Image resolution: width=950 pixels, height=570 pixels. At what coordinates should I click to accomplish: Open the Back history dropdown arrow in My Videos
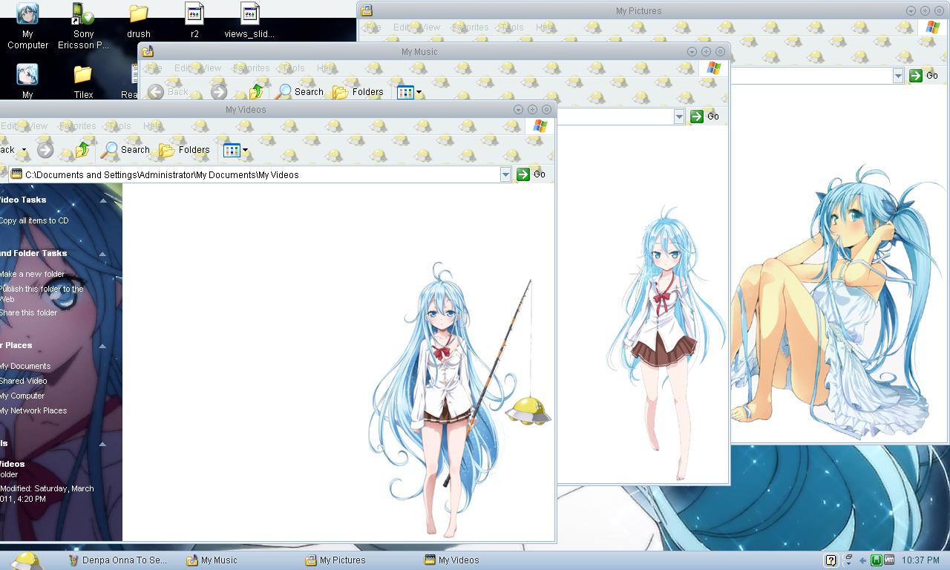(24, 150)
